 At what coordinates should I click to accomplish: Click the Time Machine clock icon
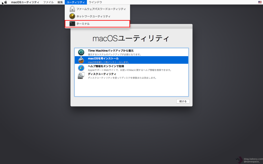tap(81, 53)
